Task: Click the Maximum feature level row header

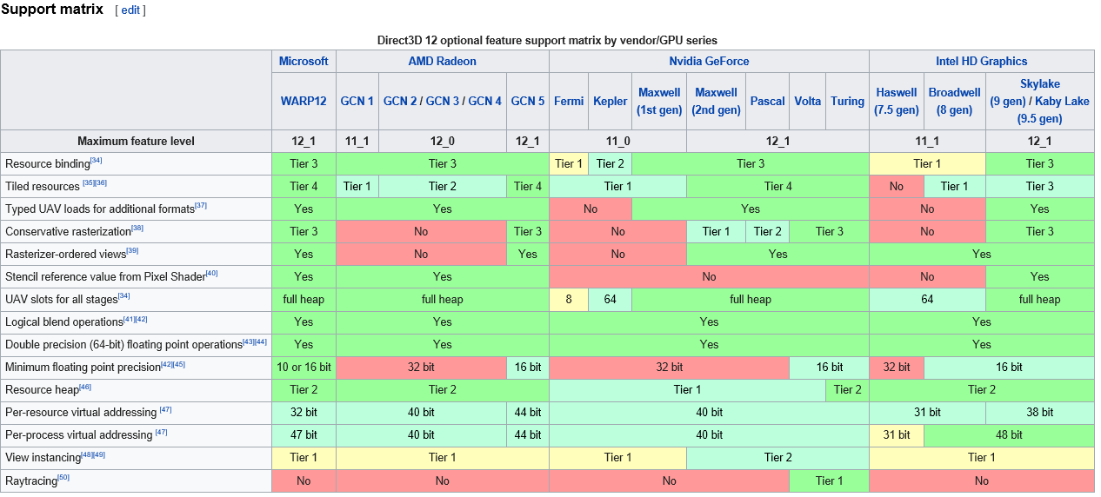Action: point(136,141)
